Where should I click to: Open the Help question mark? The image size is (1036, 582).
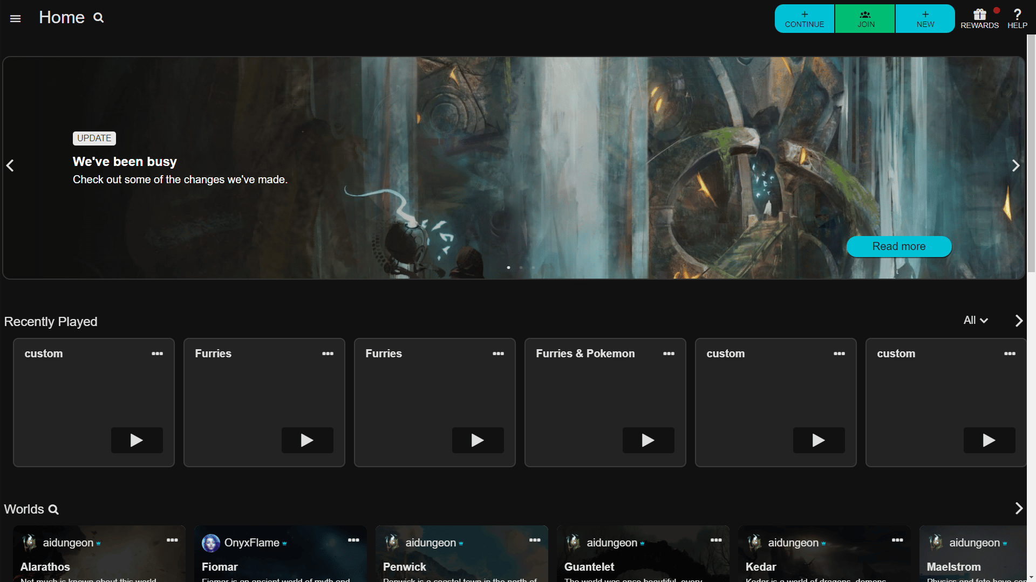(x=1017, y=18)
